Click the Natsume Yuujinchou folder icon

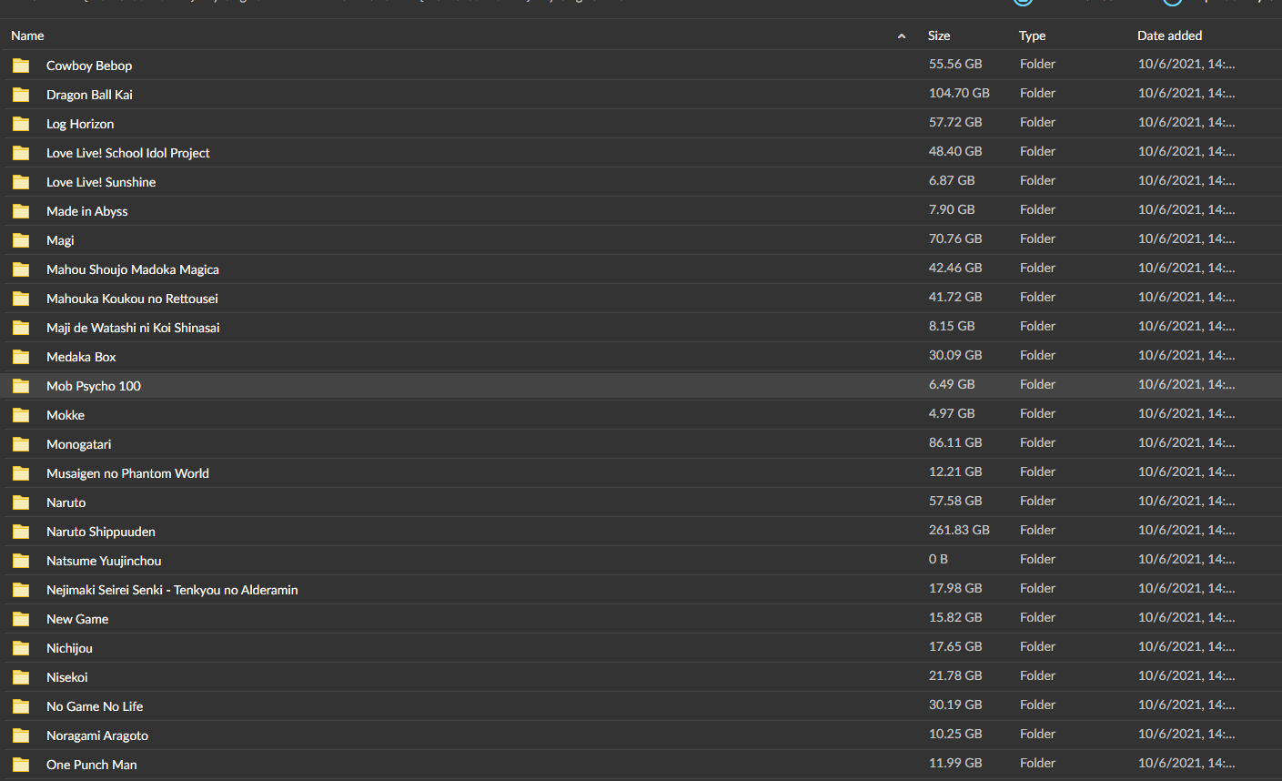point(21,561)
